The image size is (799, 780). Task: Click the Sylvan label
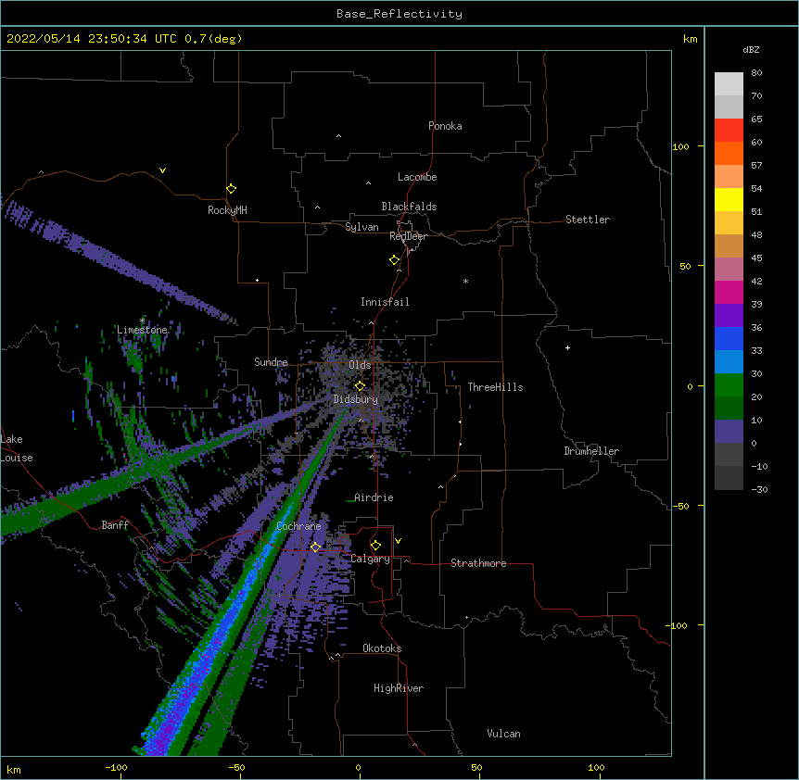pyautogui.click(x=361, y=227)
